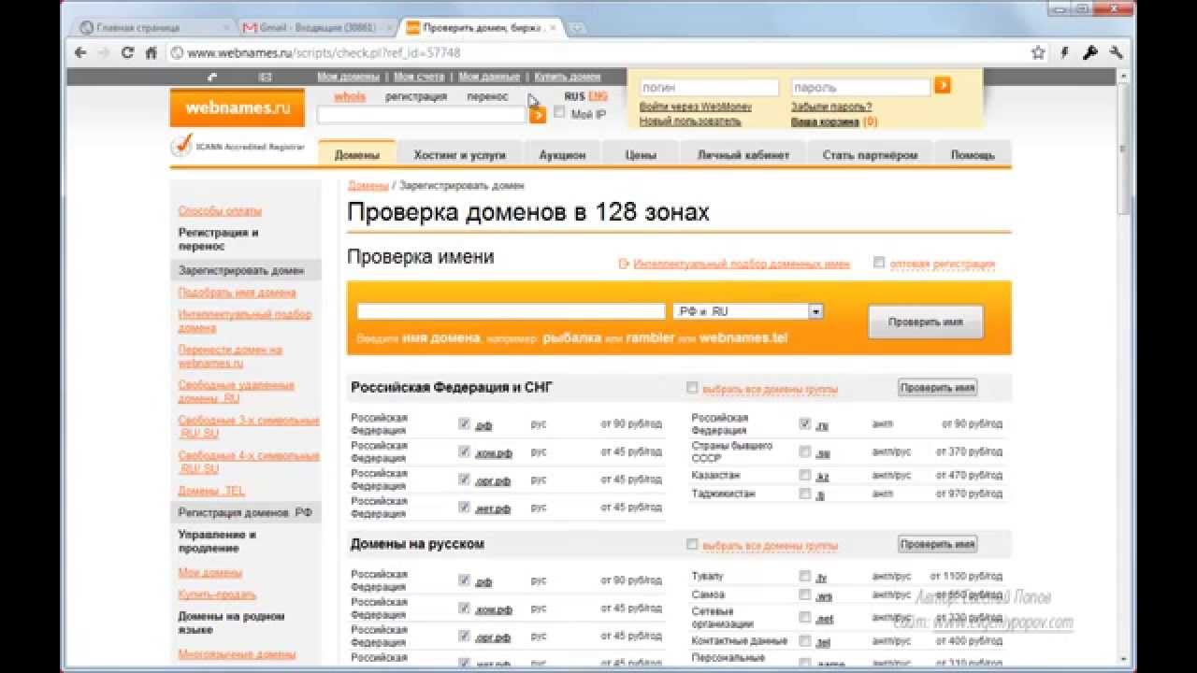This screenshot has width=1197, height=673.
Task: Click the key extension icon in toolbar
Action: (x=1089, y=53)
